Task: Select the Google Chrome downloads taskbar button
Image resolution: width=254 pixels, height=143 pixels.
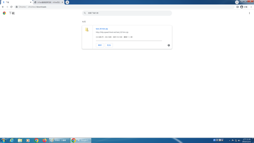Action: [x=81, y=141]
